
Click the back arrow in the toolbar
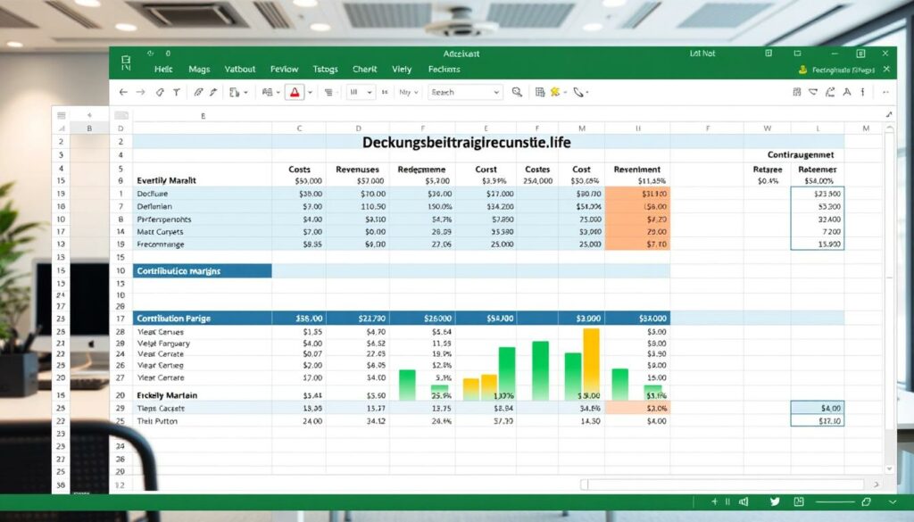[123, 92]
